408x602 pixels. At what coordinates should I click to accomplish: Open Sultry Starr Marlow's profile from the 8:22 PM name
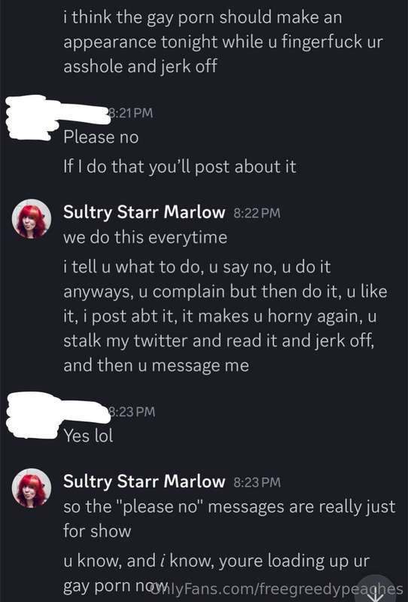(x=144, y=212)
